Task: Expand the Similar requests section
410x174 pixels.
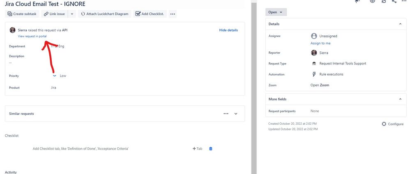Action: [236, 114]
